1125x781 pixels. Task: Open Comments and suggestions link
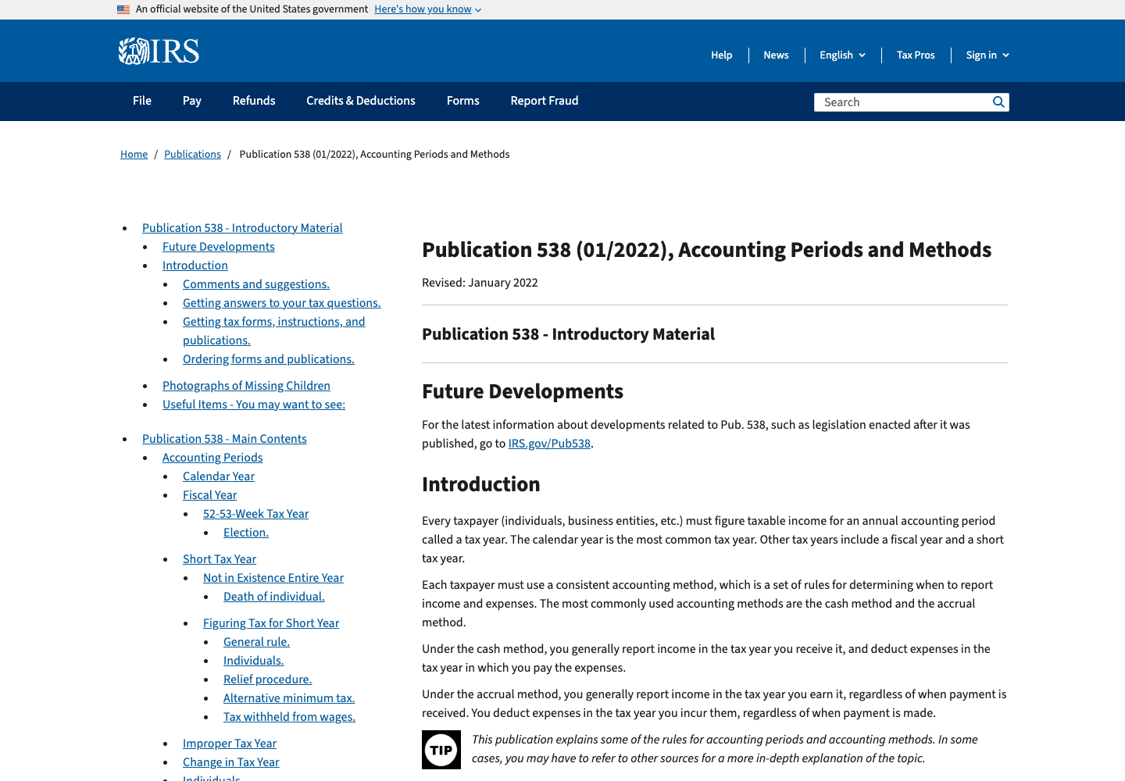tap(256, 284)
